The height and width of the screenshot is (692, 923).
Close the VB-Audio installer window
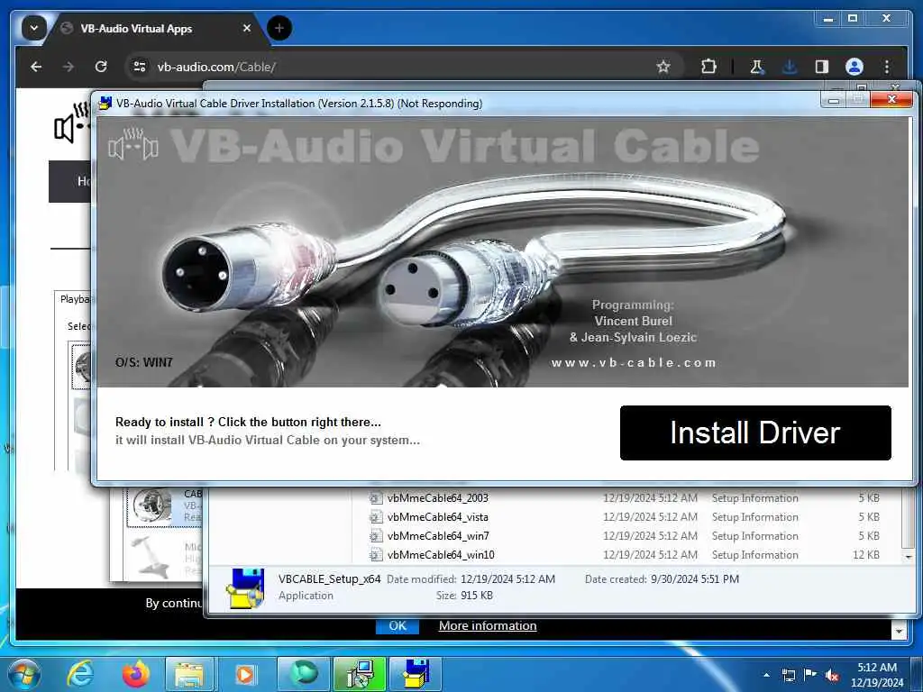click(891, 99)
